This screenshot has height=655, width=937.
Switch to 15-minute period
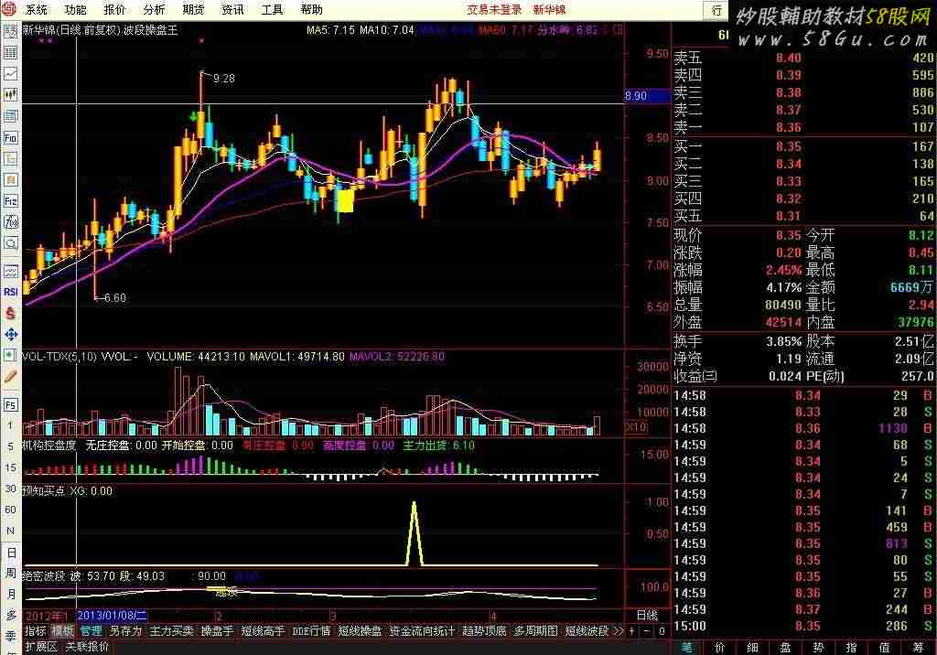click(x=11, y=467)
